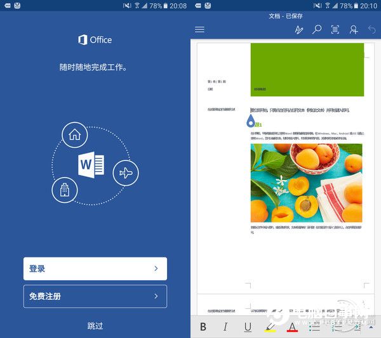Toggle underline formatting

[x=248, y=327]
